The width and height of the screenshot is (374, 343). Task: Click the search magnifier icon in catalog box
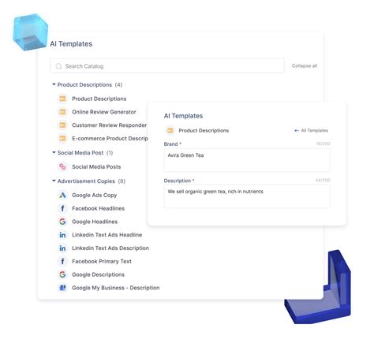click(58, 66)
